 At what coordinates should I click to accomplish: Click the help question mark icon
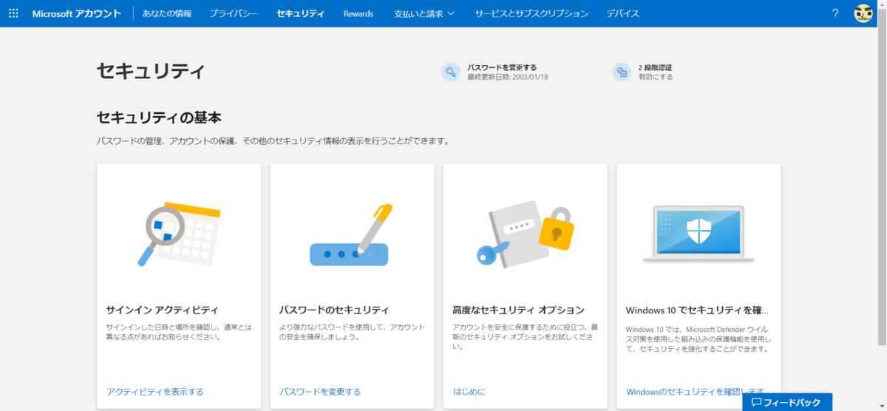[x=835, y=13]
